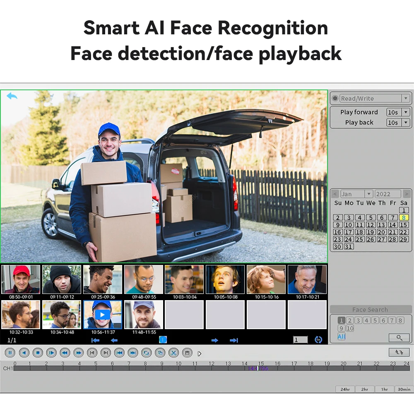Expand the Jan month dropdown

tap(368, 194)
